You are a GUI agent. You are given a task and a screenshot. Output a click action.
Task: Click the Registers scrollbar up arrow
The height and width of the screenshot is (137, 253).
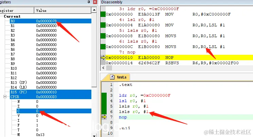[94, 10]
